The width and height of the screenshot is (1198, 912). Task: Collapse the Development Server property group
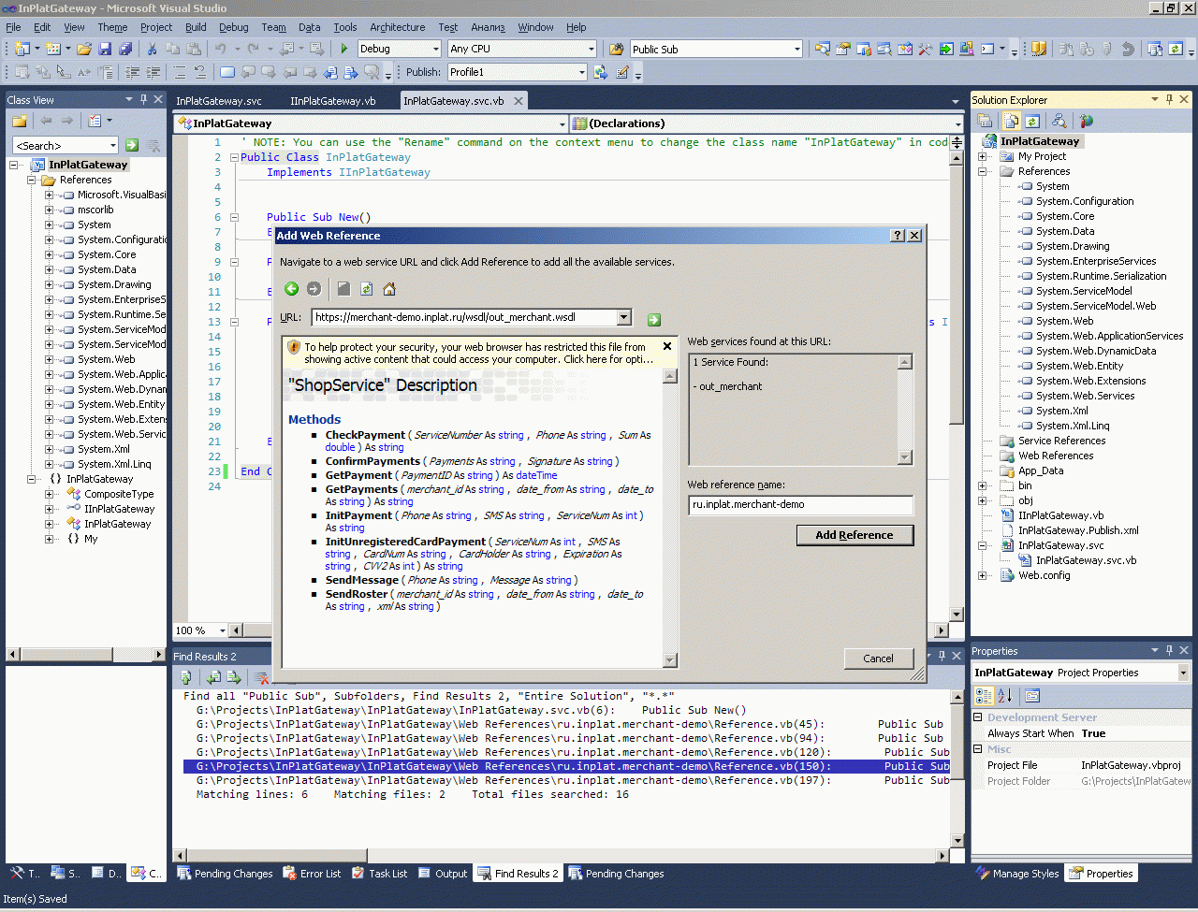click(x=978, y=717)
